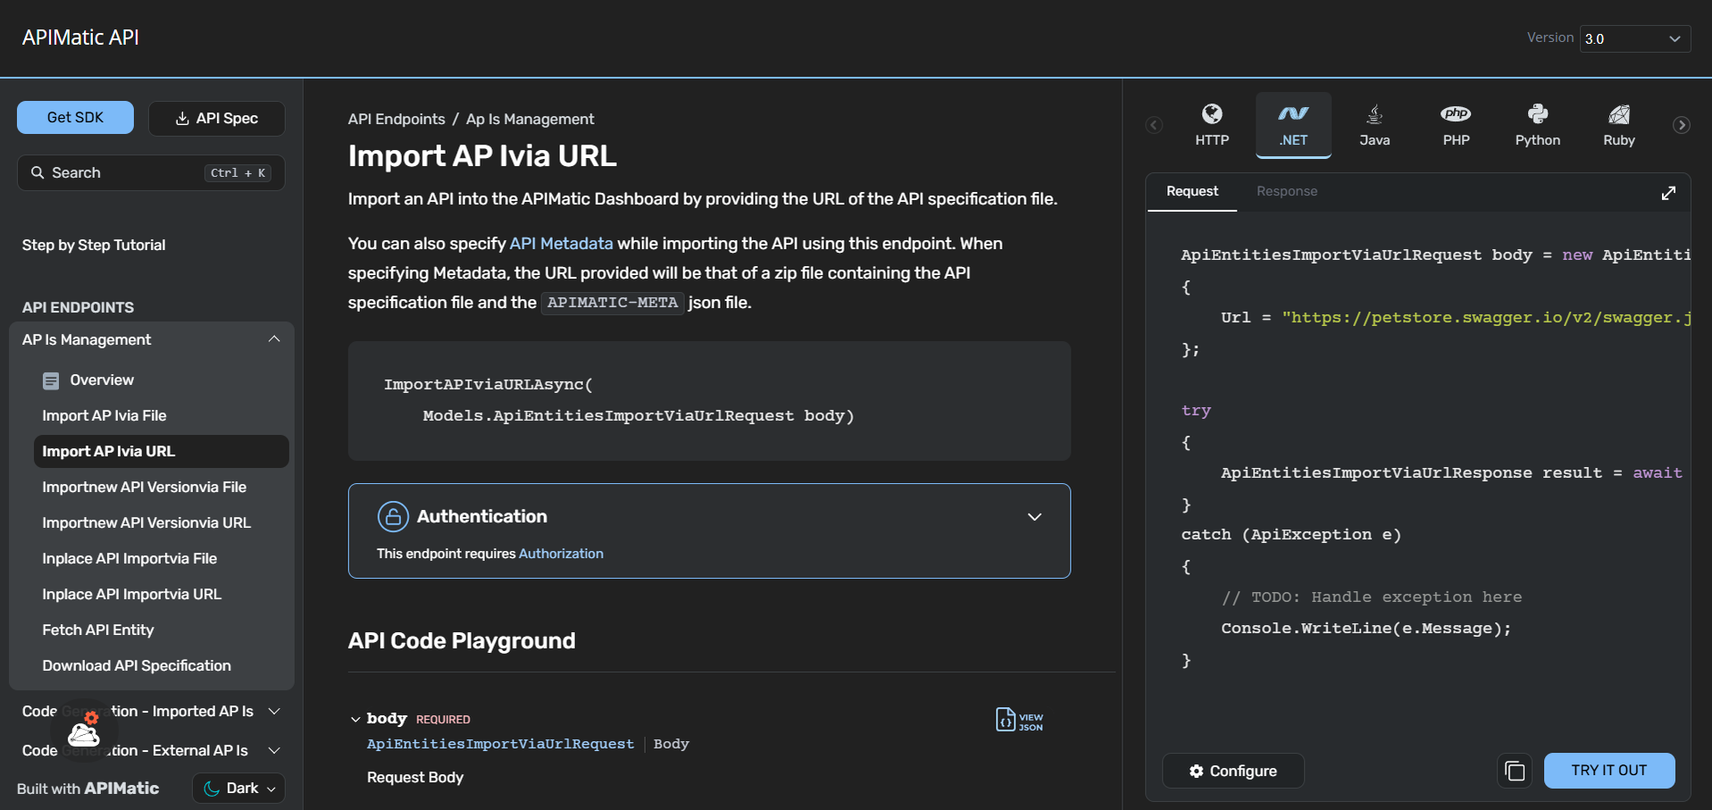Click the ImportAPIviaURLAsync code block
This screenshot has width=1712, height=810.
click(x=709, y=400)
